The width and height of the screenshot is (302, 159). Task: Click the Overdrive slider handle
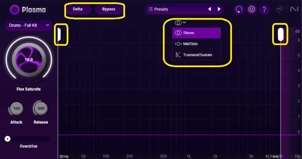[8, 139]
